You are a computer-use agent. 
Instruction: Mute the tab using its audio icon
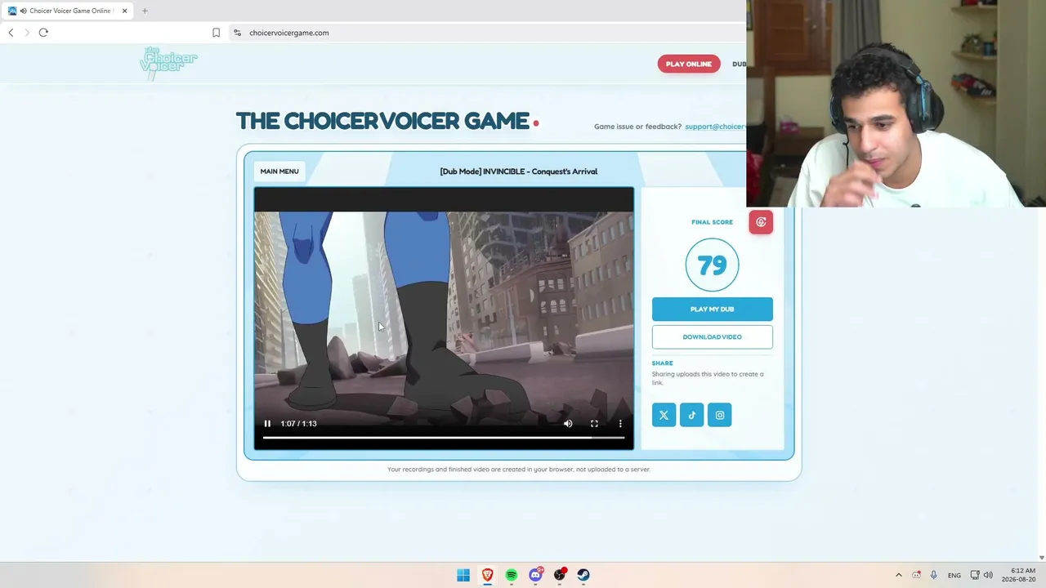pyautogui.click(x=23, y=11)
